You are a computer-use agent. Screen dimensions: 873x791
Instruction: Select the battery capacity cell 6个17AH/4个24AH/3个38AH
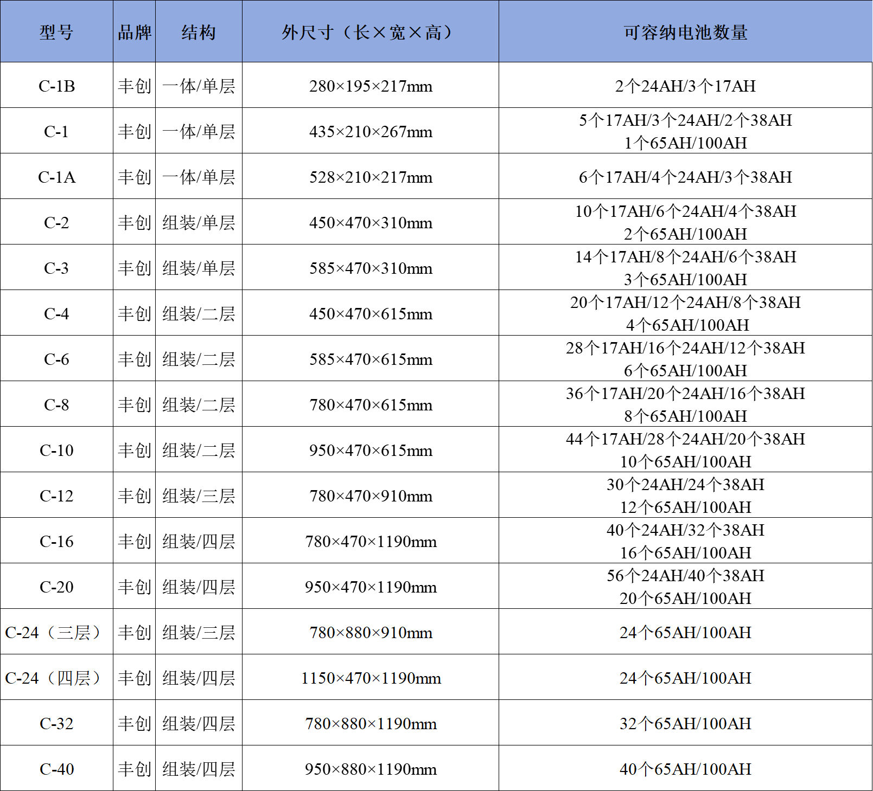685,177
